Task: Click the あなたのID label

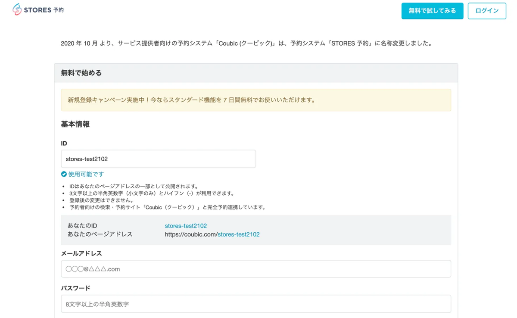Action: (82, 226)
